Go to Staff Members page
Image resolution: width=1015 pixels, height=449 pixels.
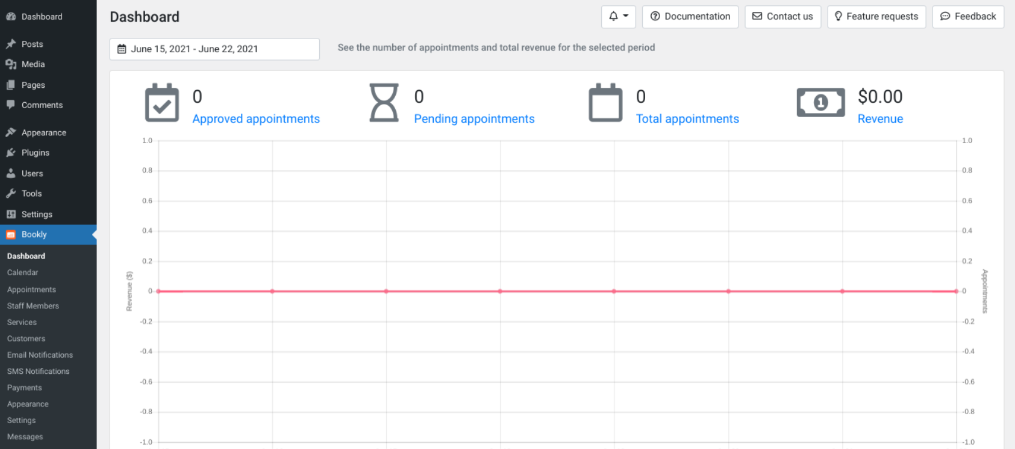click(x=33, y=306)
